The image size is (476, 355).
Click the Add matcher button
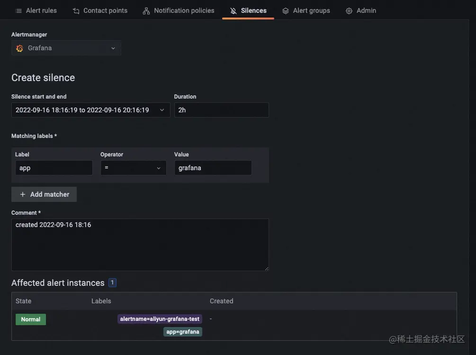(44, 194)
